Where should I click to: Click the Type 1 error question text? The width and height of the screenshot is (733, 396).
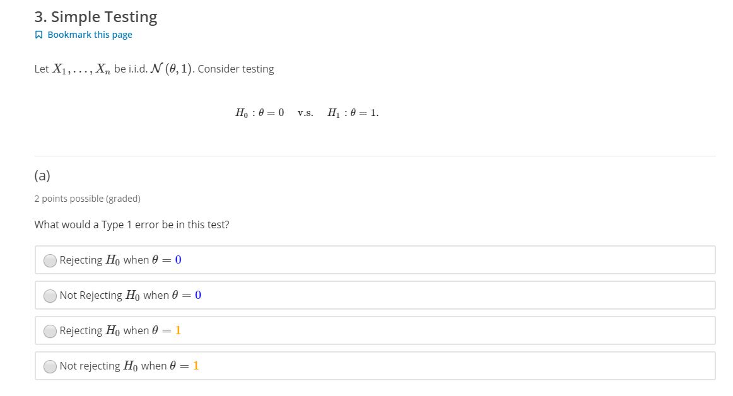tap(132, 224)
